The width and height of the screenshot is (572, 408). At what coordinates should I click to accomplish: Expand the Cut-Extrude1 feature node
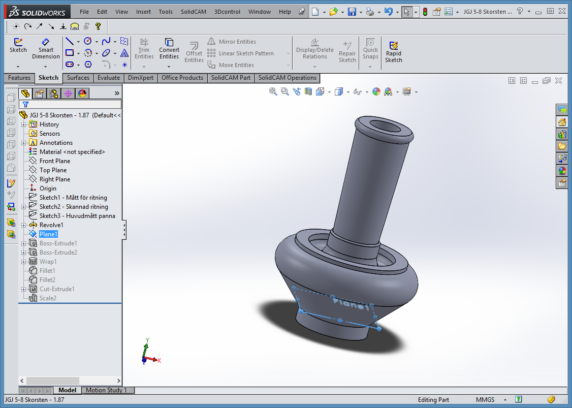click(24, 290)
